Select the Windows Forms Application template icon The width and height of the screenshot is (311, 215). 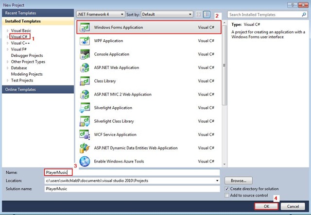85,27
